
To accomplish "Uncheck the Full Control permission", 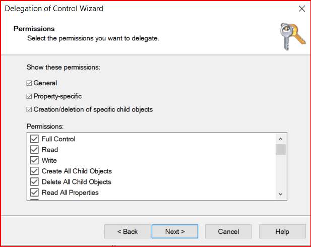I will (x=35, y=139).
